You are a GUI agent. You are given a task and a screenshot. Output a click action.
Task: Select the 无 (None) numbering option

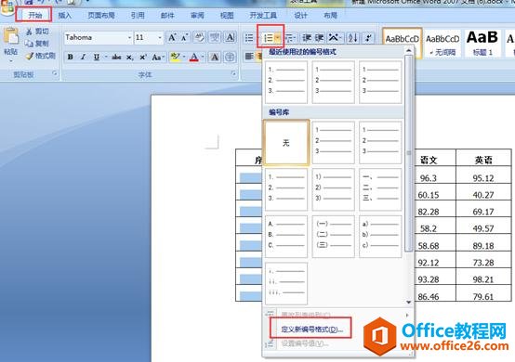[x=286, y=143]
